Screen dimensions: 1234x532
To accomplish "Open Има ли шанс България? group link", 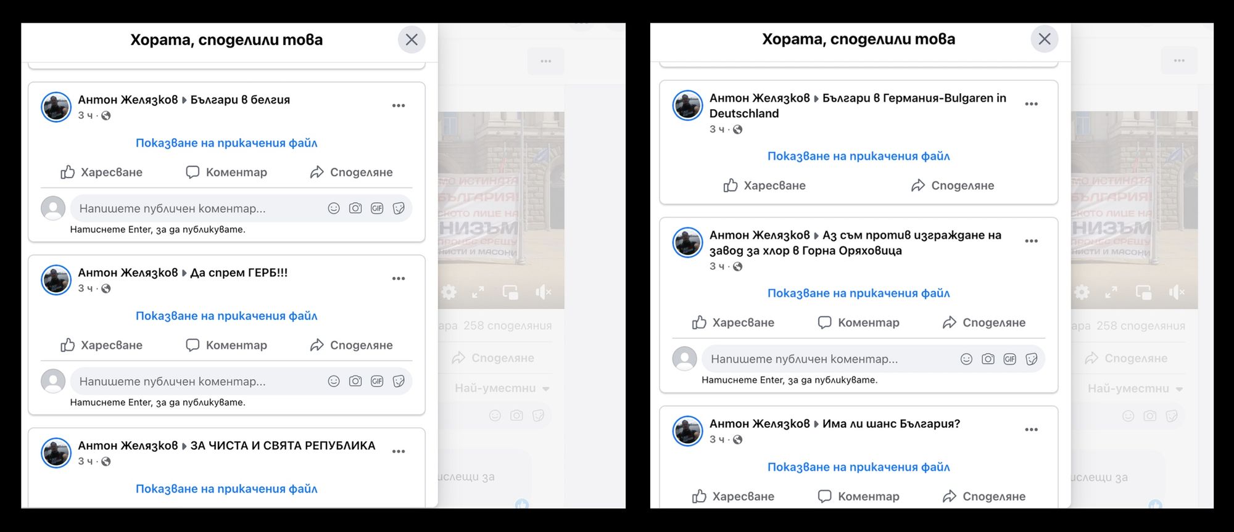I will (x=891, y=424).
